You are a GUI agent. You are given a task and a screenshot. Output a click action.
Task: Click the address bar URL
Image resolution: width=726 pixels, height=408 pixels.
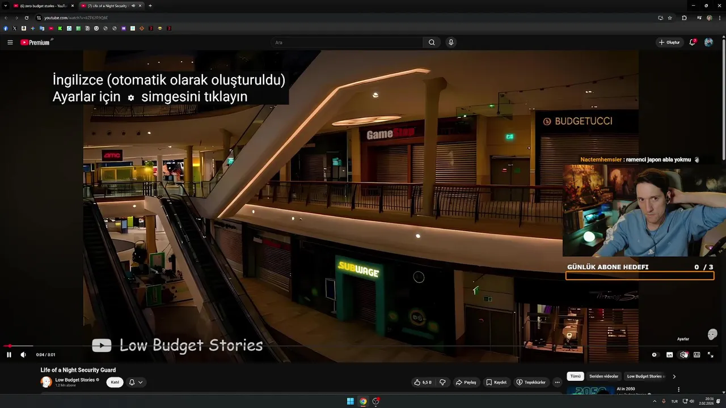tap(76, 18)
